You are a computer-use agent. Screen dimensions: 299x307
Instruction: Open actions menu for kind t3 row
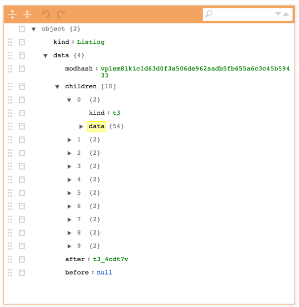(22, 113)
